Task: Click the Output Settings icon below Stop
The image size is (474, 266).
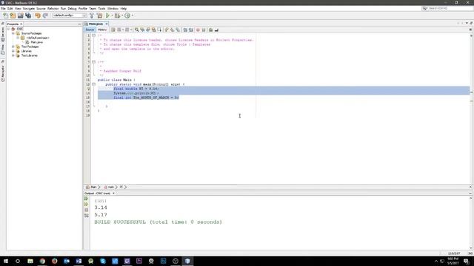Action: (x=87, y=216)
